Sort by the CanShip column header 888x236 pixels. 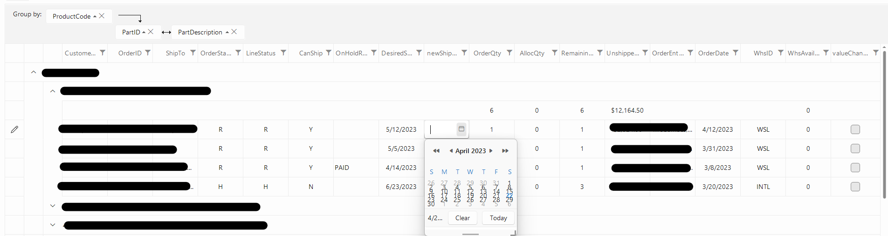pos(310,53)
